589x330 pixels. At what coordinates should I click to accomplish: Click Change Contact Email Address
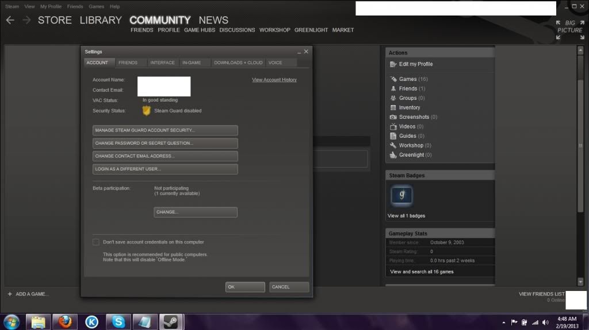point(165,156)
